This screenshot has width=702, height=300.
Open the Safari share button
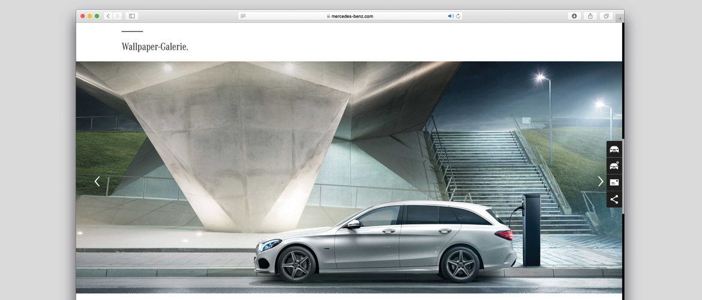point(590,16)
